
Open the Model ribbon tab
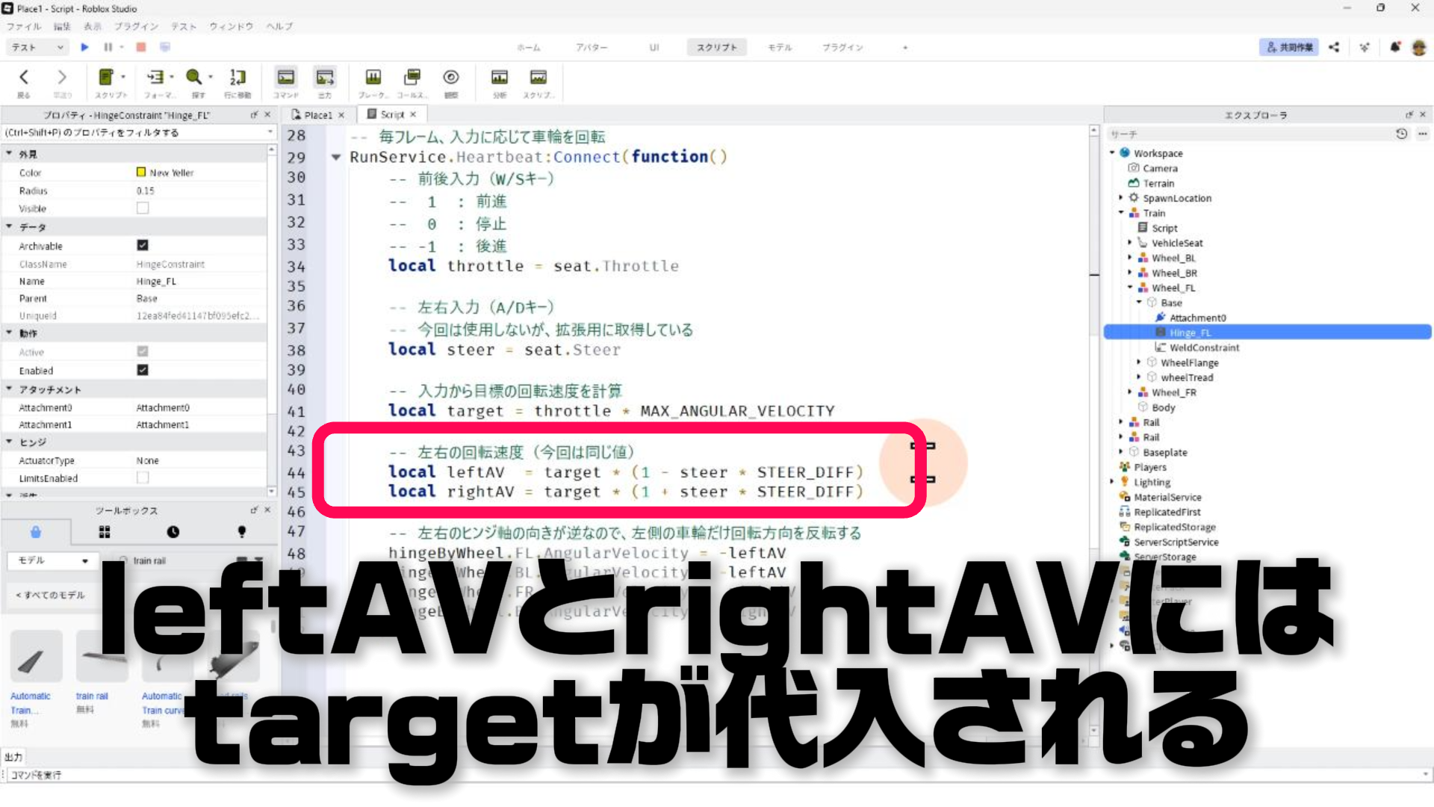point(779,47)
